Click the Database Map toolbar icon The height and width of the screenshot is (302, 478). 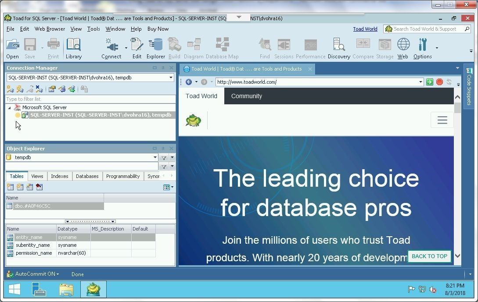pos(222,45)
